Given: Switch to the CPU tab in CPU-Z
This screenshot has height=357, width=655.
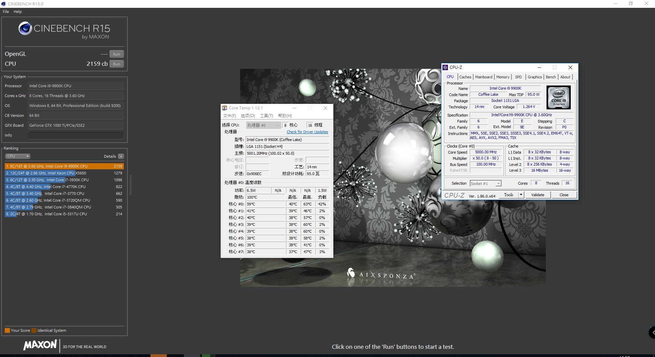Looking at the screenshot, I should click(x=450, y=77).
